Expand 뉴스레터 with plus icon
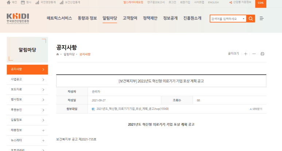282x151 pixels. coord(43,140)
